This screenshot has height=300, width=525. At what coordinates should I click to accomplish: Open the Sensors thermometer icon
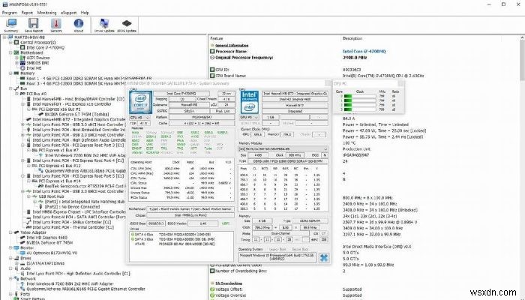(56, 25)
